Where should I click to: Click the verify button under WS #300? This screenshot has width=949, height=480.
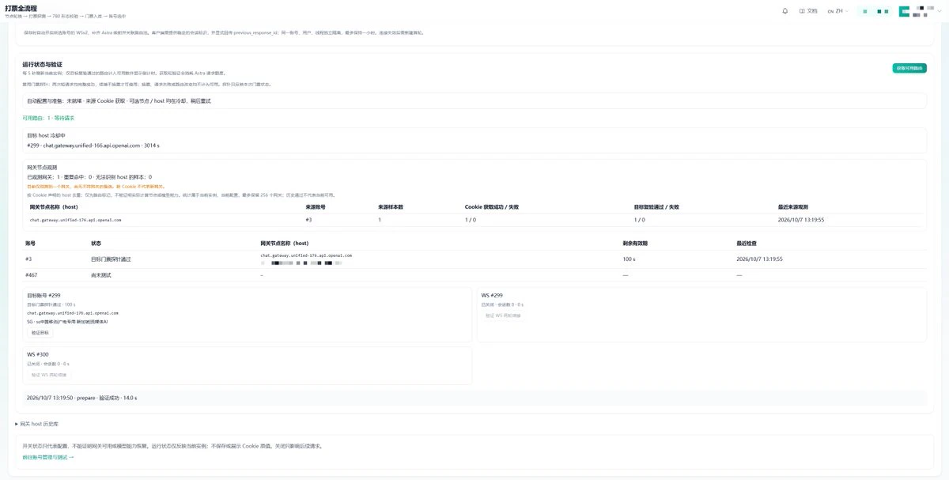click(x=48, y=374)
